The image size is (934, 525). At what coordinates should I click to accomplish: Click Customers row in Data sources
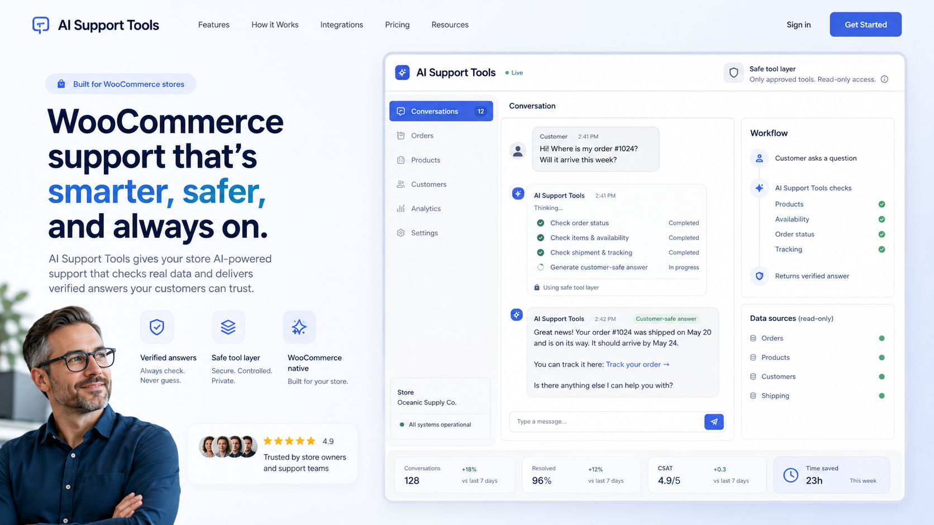(817, 377)
